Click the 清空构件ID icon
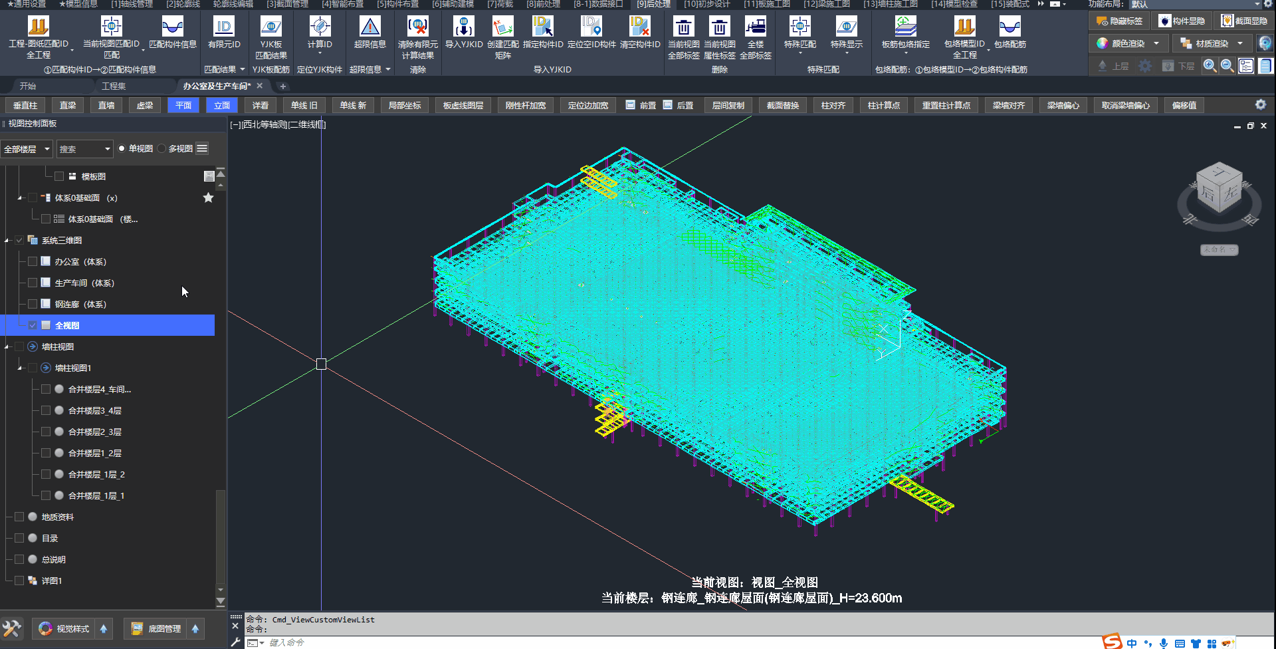This screenshot has height=649, width=1276. [639, 27]
